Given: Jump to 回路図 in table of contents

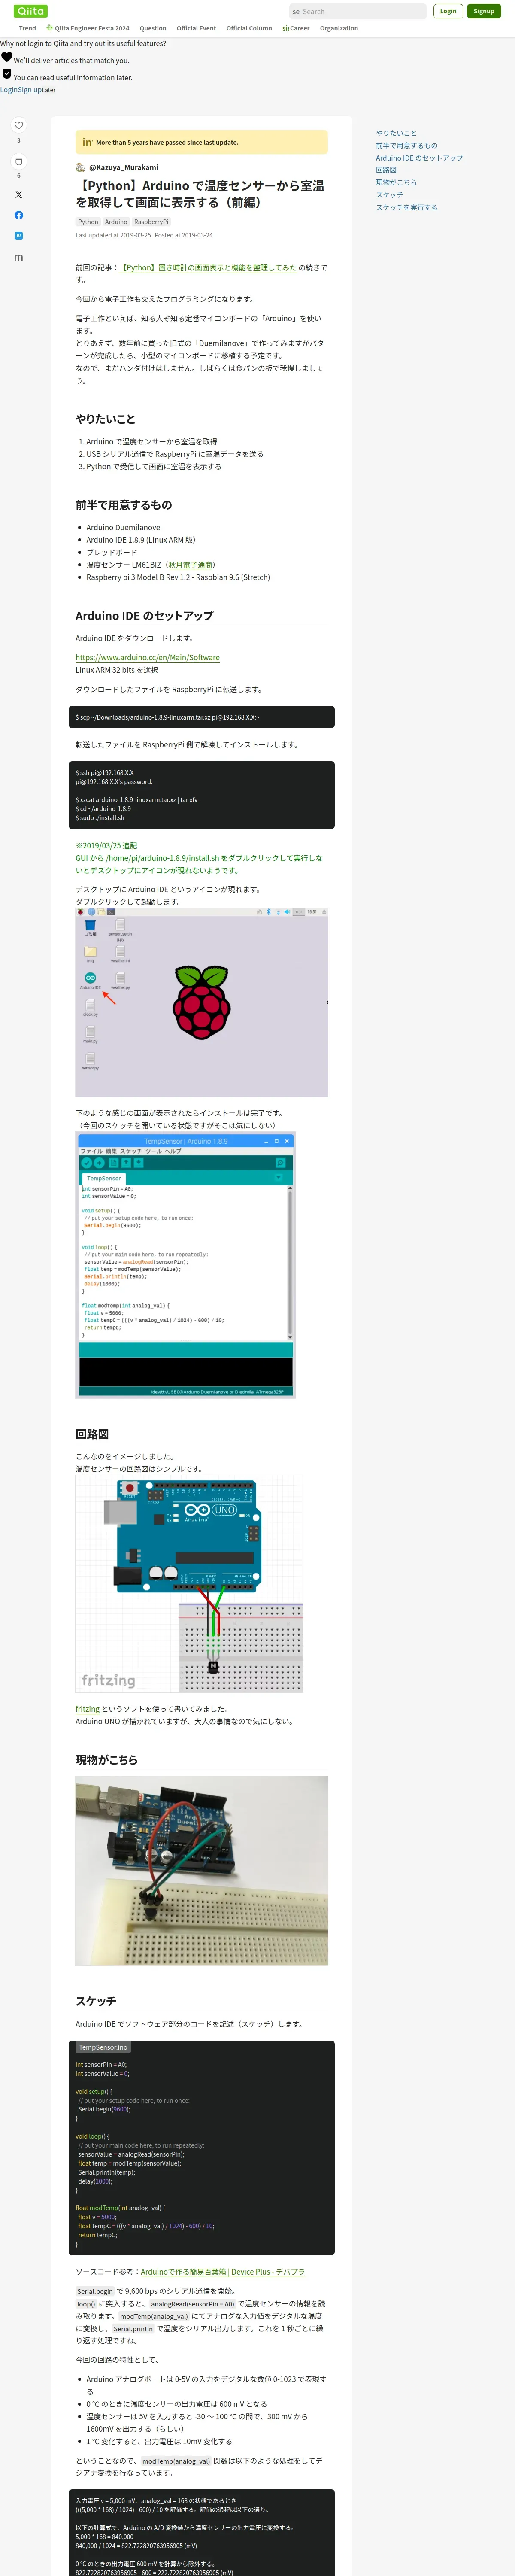Looking at the screenshot, I should [x=386, y=170].
